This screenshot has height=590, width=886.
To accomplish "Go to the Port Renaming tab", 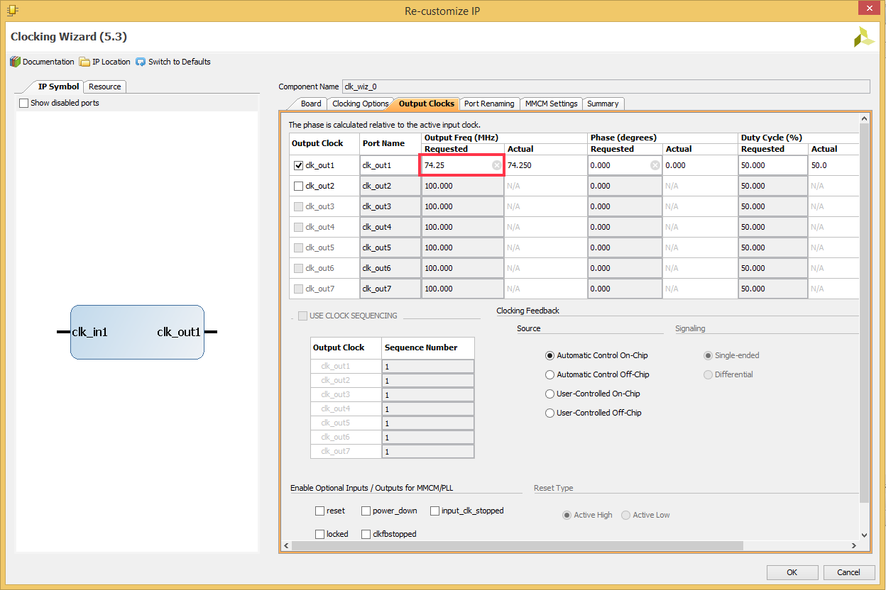I will click(x=489, y=104).
